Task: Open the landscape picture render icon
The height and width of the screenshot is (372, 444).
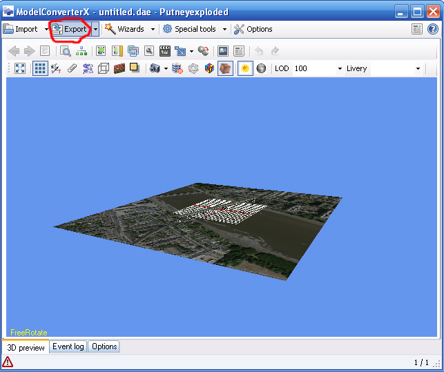Action: (223, 51)
